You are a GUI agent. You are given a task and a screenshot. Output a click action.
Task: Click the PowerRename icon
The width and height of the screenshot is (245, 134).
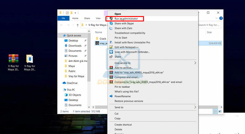[x=111, y=96]
